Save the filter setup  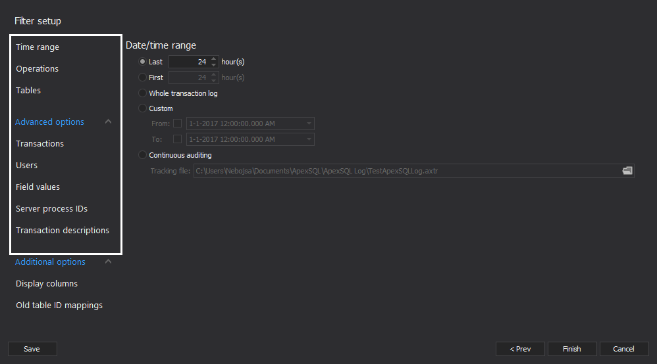[x=32, y=349]
